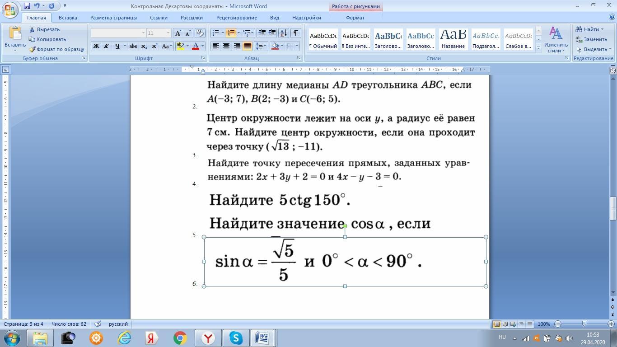617x347 pixels.
Task: Click the Increase Indent icon
Action: [x=272, y=33]
